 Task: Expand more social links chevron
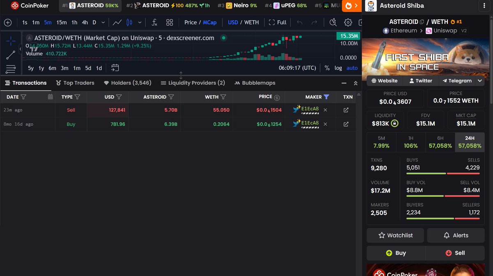pyautogui.click(x=480, y=81)
